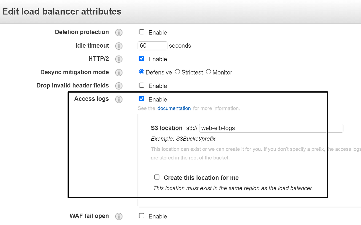Enable Deletion protection checkbox
Screen dimensions: 361x225
142,32
